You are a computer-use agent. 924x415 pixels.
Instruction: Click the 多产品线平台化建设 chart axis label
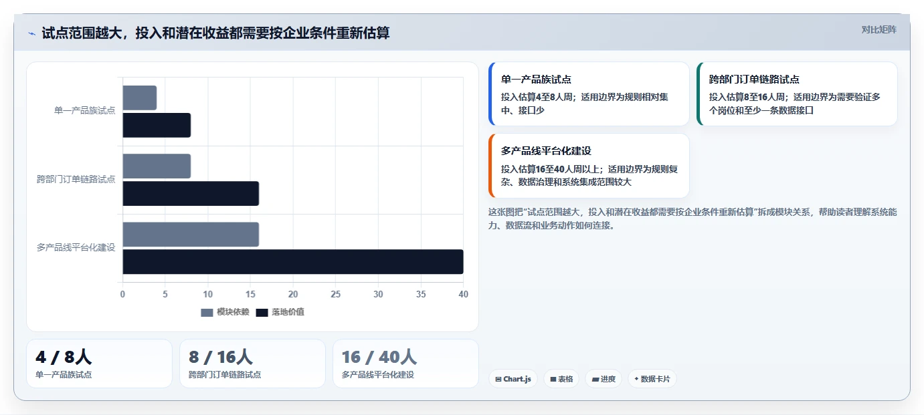coord(76,247)
